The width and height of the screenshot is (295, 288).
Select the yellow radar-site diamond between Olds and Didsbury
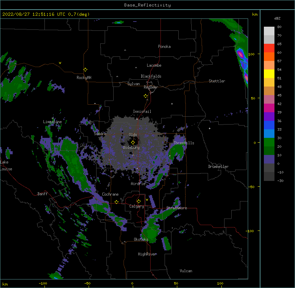pos(133,143)
